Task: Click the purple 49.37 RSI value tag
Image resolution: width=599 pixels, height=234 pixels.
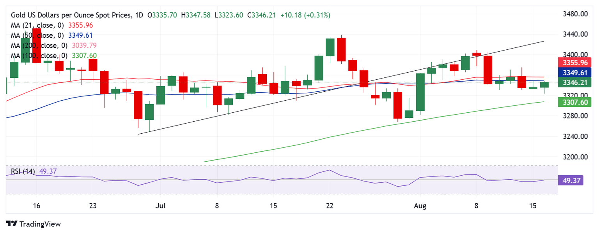Action: pos(571,180)
